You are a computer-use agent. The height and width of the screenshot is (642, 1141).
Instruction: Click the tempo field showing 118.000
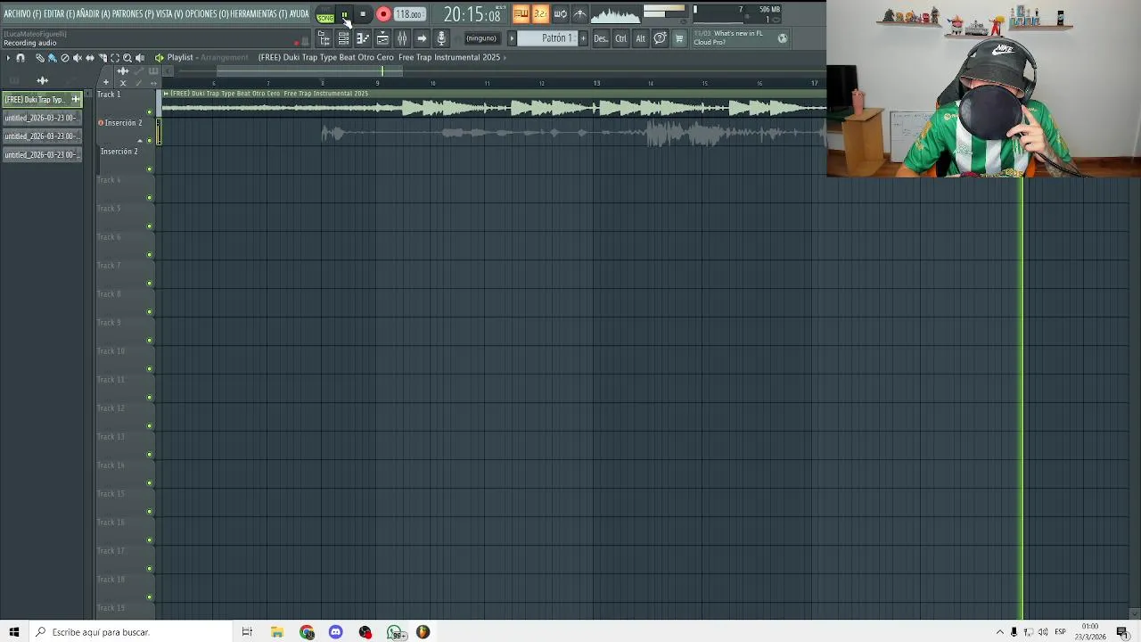[410, 14]
